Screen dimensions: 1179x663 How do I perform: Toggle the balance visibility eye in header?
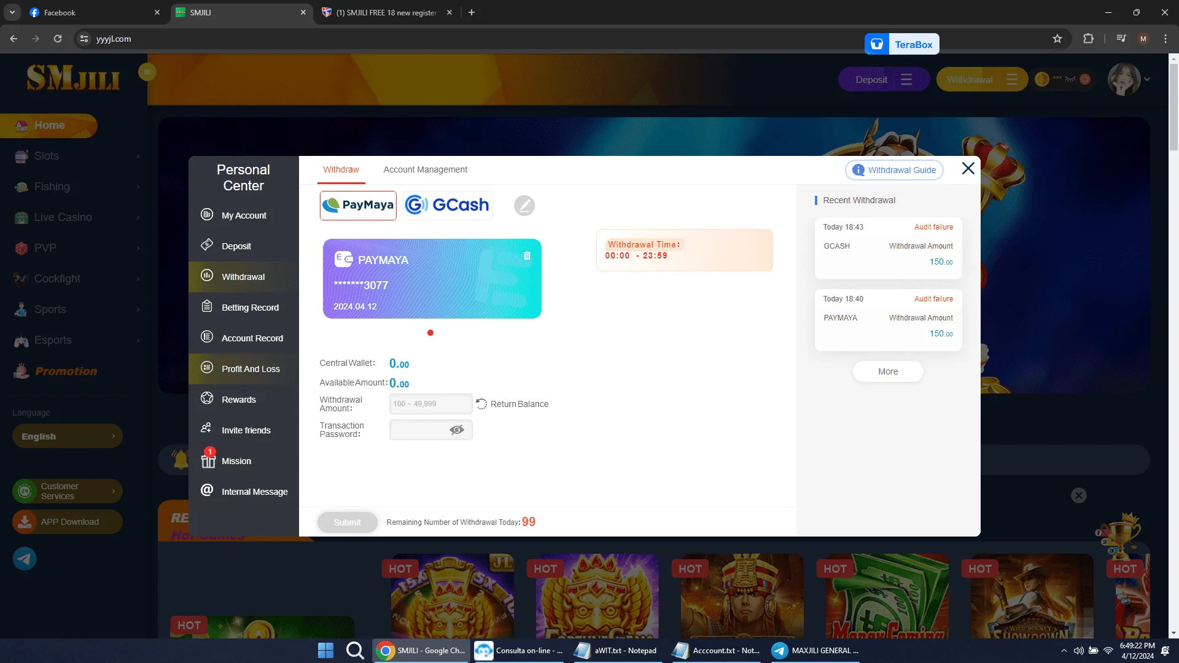coord(1070,79)
